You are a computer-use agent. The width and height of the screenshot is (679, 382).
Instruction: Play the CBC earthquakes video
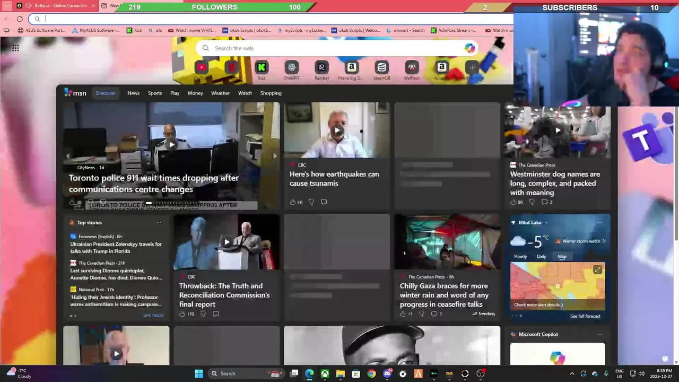pyautogui.click(x=337, y=130)
